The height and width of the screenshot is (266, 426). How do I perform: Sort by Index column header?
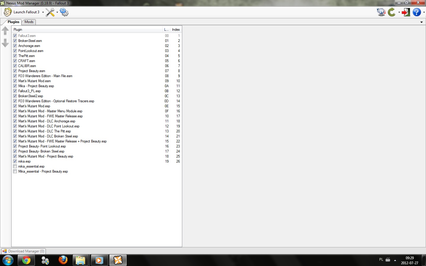point(176,30)
